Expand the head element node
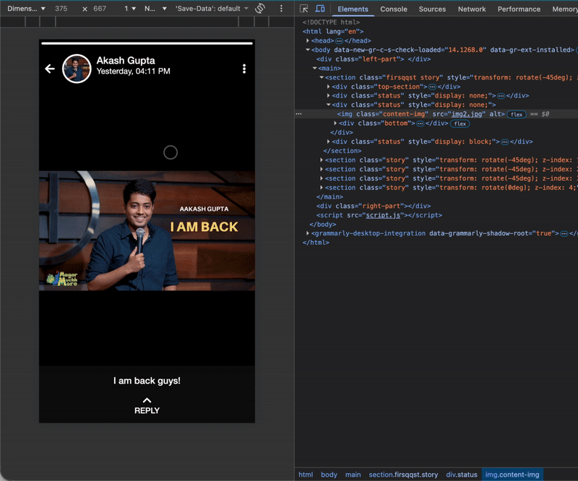578x481 pixels. click(309, 41)
